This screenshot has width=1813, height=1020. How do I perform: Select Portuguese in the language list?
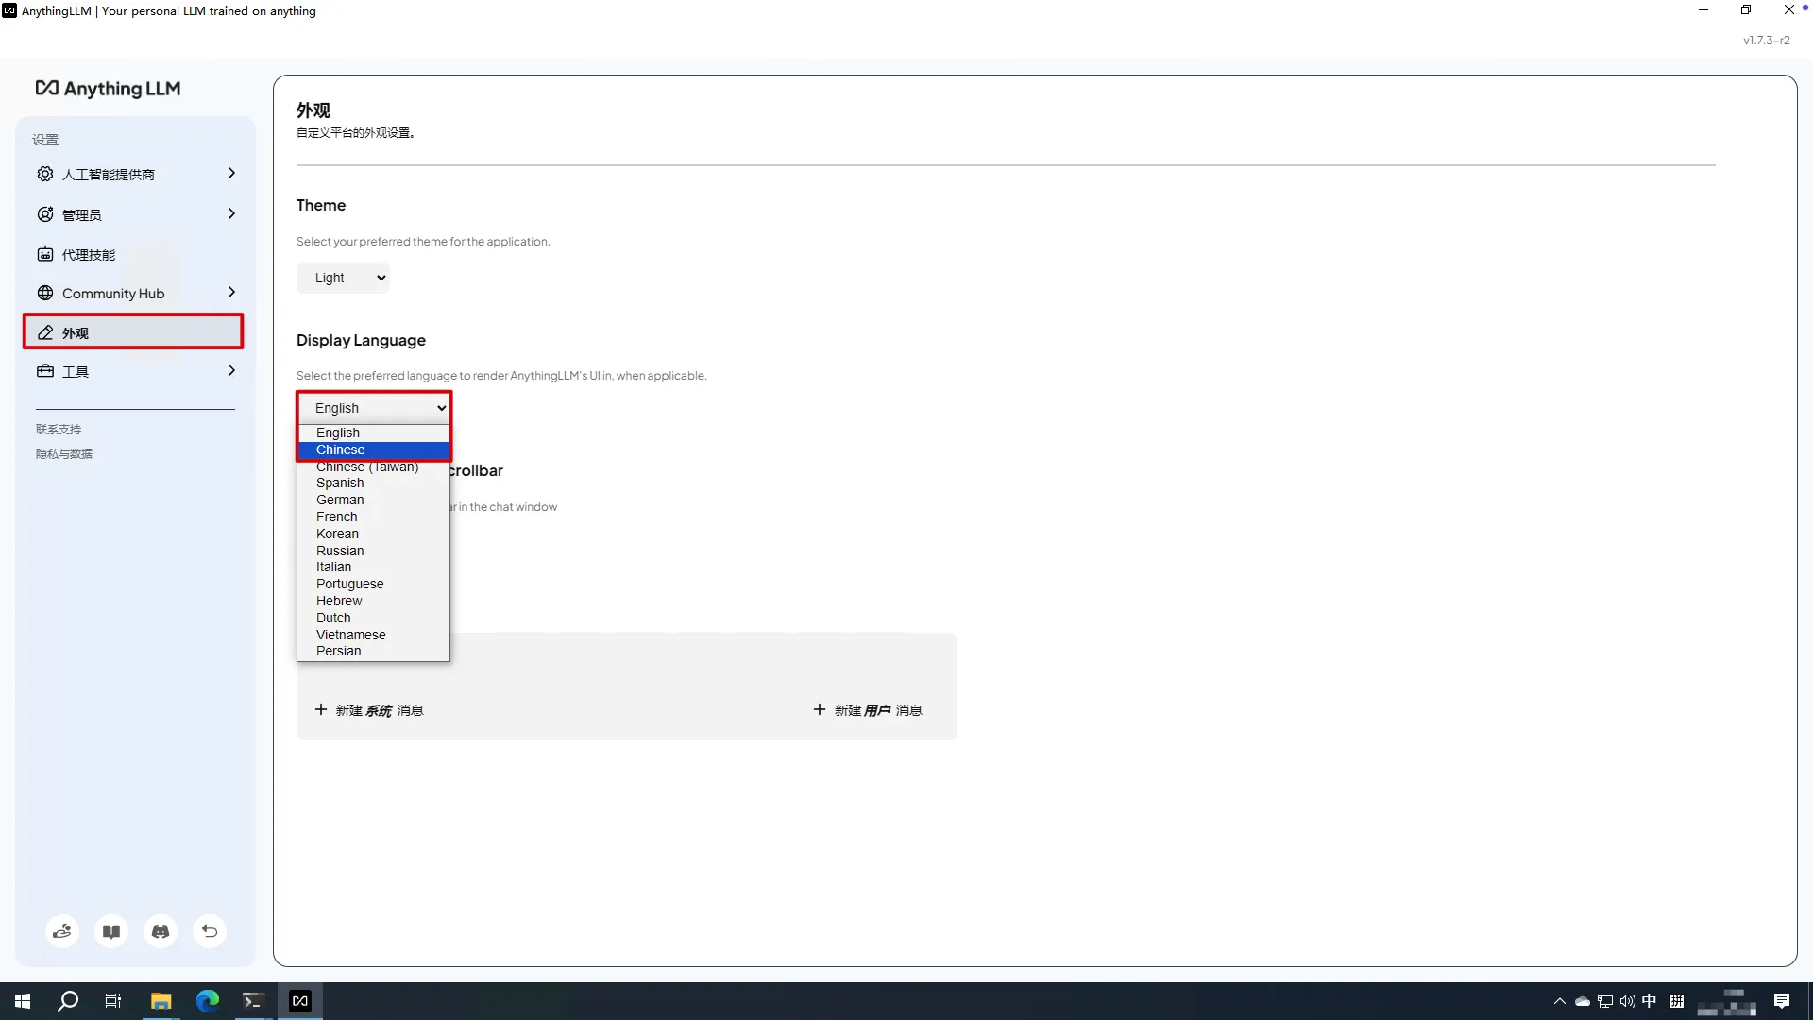pyautogui.click(x=373, y=585)
